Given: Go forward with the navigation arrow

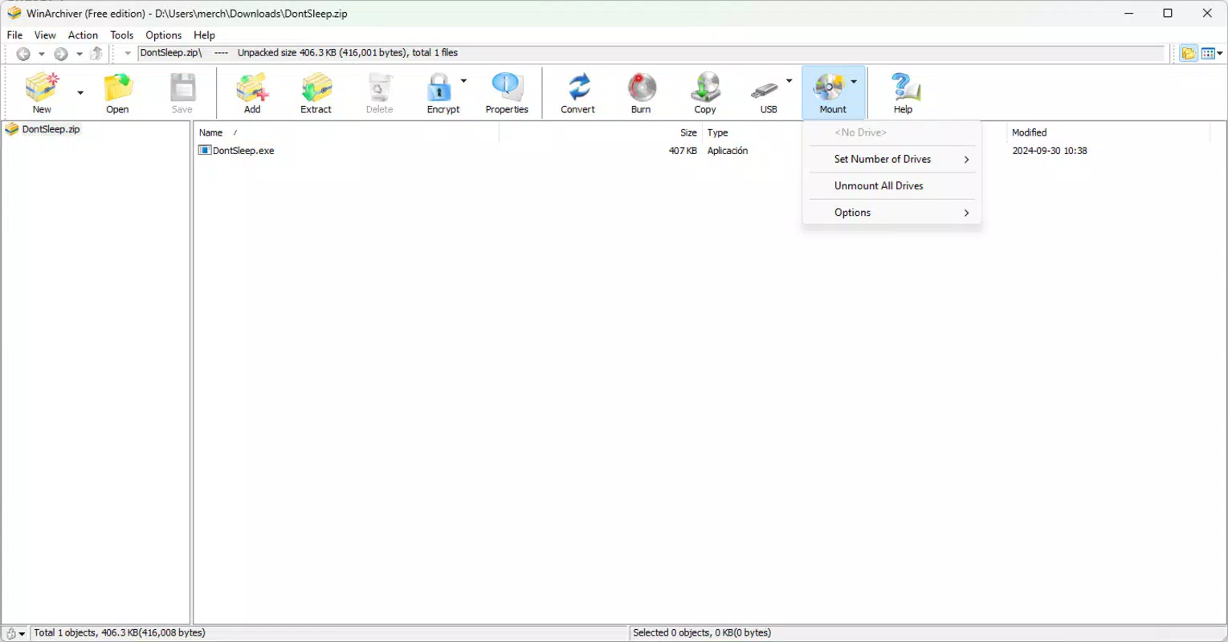Looking at the screenshot, I should coord(60,54).
